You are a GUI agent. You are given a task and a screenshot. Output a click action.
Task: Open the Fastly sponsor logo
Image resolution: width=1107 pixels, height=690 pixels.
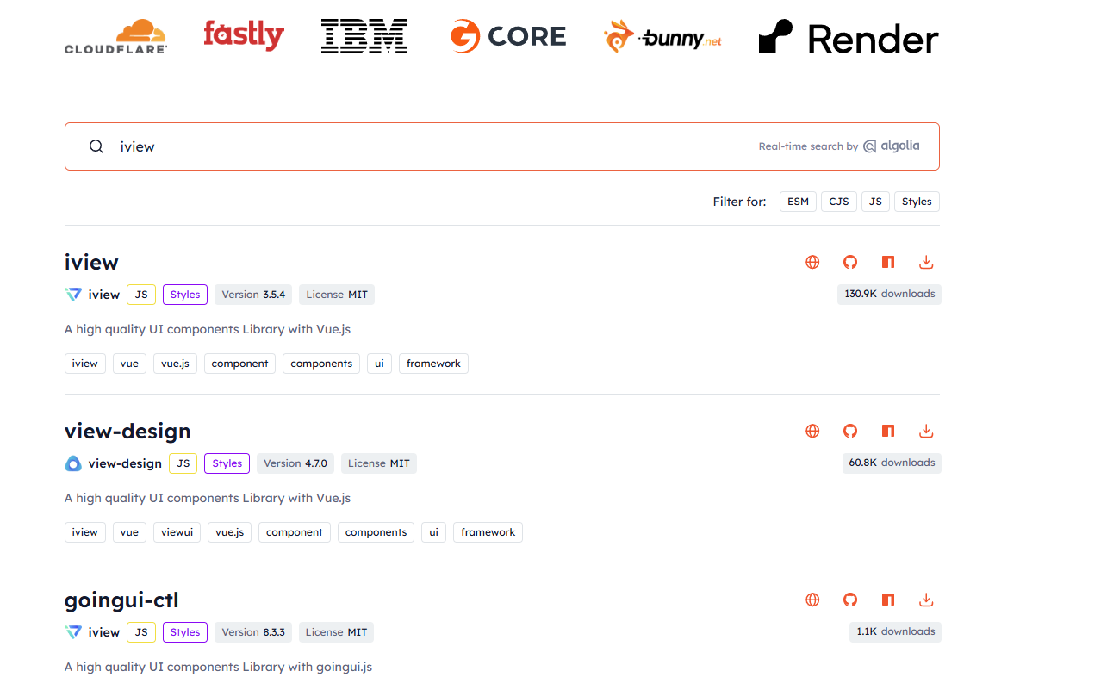(x=244, y=35)
